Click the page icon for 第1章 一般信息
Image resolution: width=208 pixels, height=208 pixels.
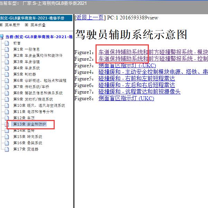pyautogui.click(x=7, y=50)
